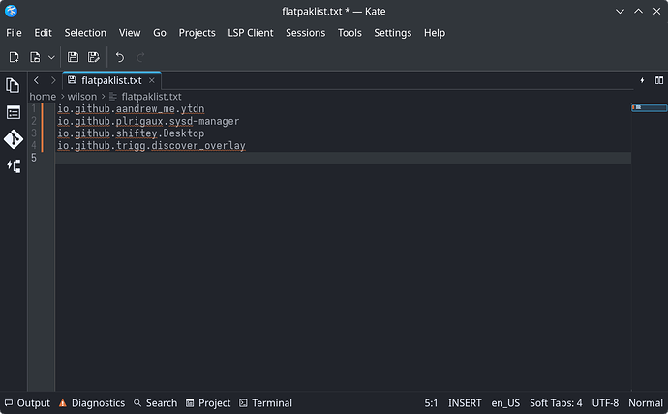Click line number 4 in gutter
The image size is (668, 414).
click(x=34, y=146)
